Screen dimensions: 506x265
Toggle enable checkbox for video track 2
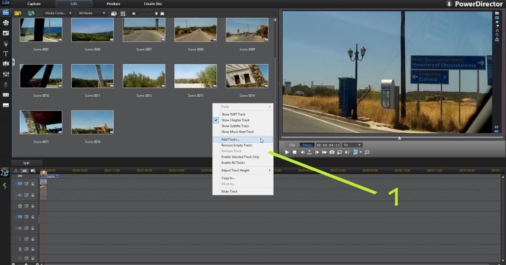[27, 217]
